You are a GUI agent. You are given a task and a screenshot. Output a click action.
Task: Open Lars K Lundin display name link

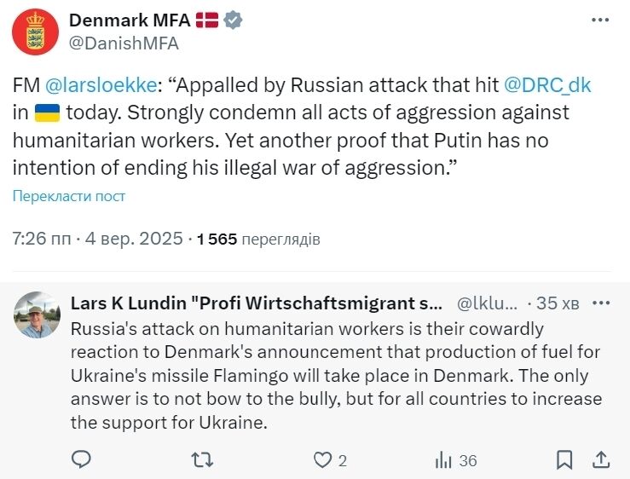257,303
